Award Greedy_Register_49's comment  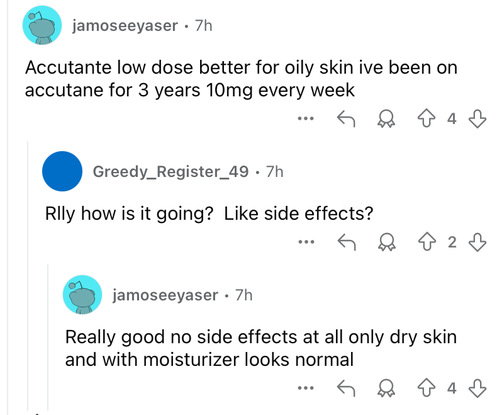tap(386, 242)
